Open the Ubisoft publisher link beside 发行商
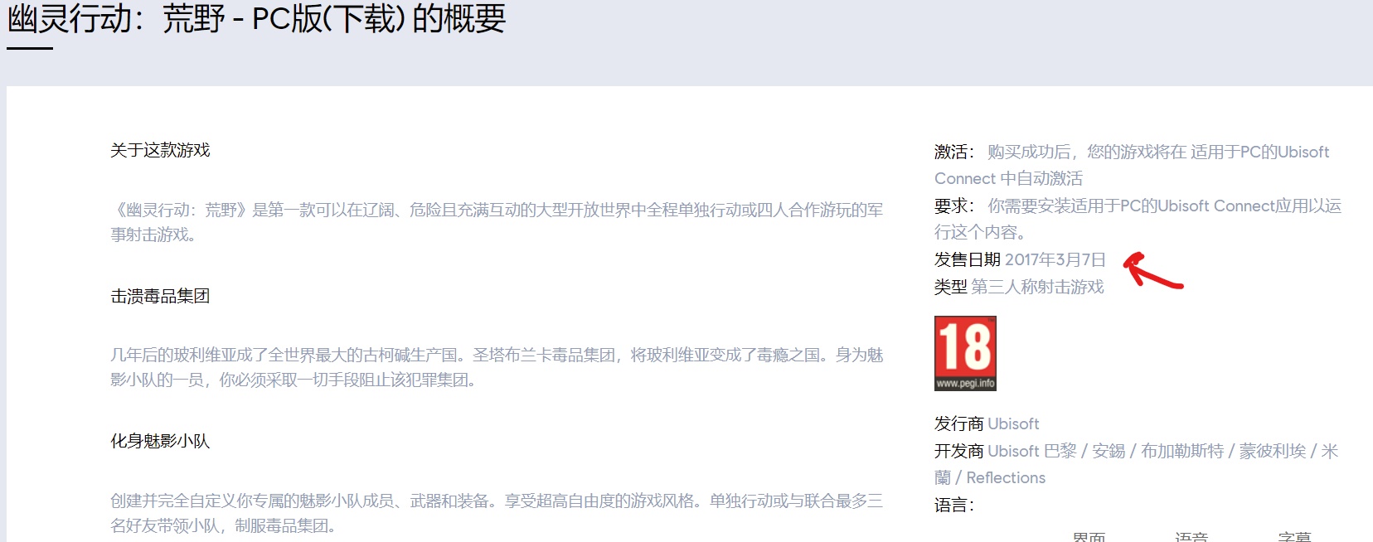 click(1013, 423)
